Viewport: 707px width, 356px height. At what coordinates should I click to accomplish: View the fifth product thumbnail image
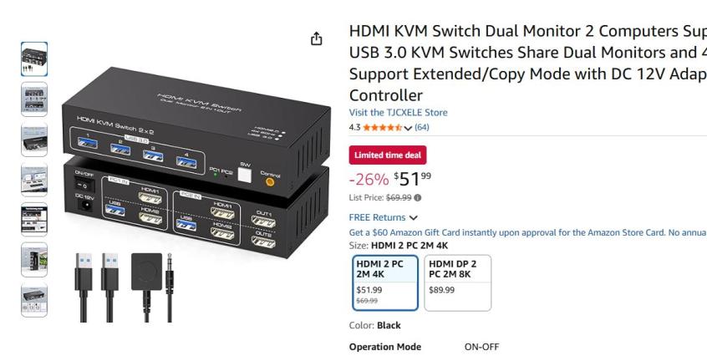point(33,220)
